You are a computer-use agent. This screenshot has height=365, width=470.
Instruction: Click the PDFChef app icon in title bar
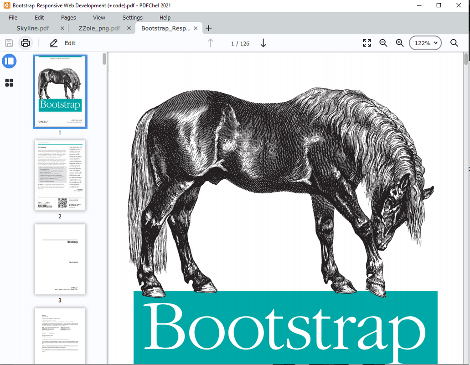point(6,5)
